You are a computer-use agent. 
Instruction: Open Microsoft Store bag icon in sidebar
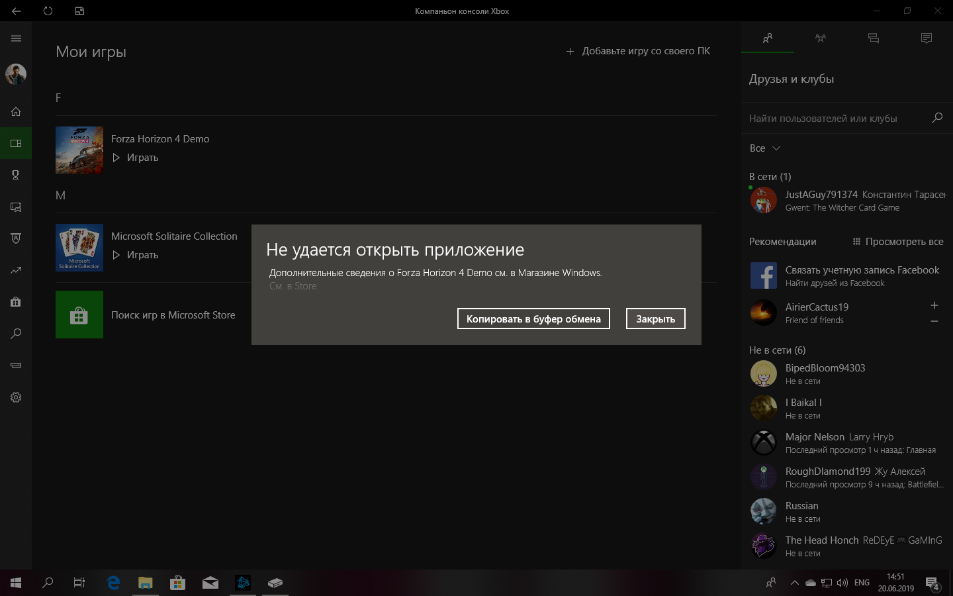[x=16, y=302]
